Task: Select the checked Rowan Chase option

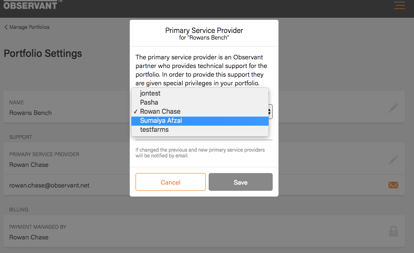Action: click(x=160, y=112)
